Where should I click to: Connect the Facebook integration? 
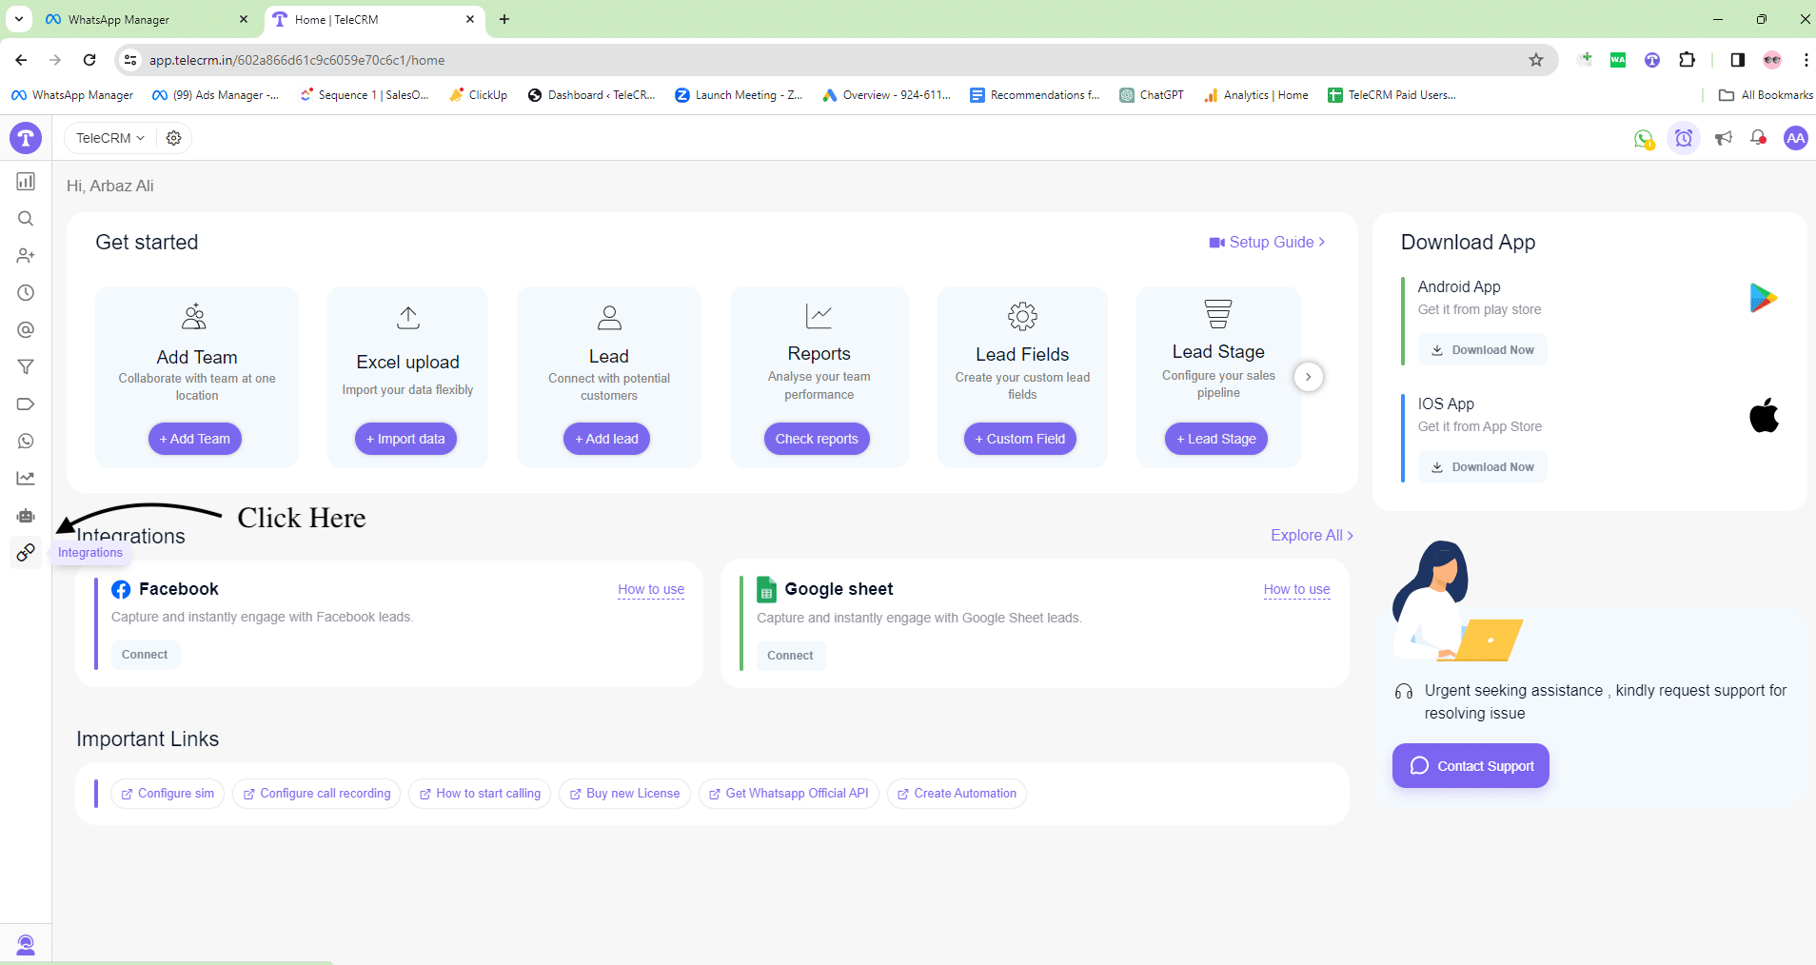[145, 655]
